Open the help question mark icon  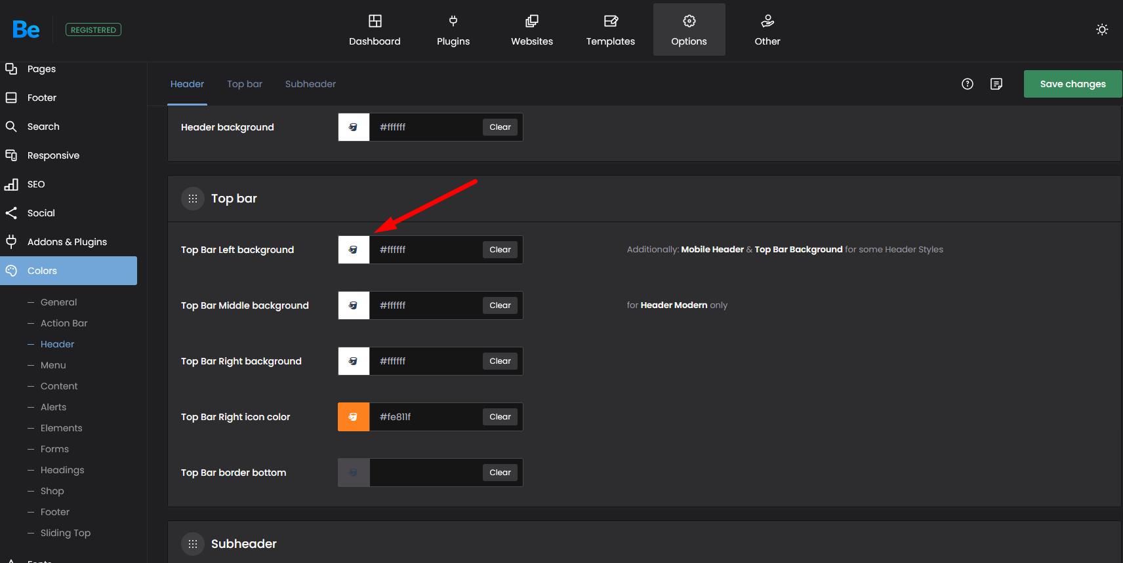[968, 84]
